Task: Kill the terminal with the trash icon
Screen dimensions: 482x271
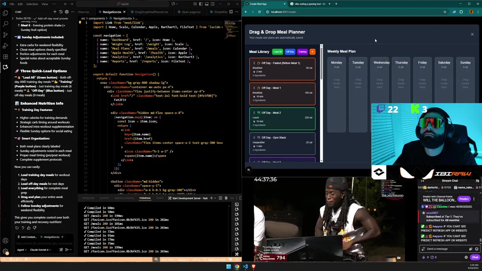Action: point(226,198)
